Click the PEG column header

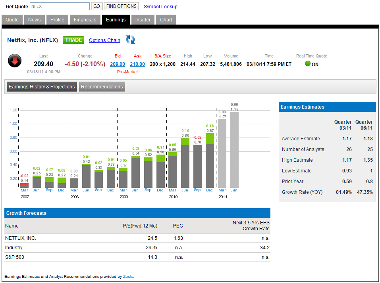(x=178, y=226)
